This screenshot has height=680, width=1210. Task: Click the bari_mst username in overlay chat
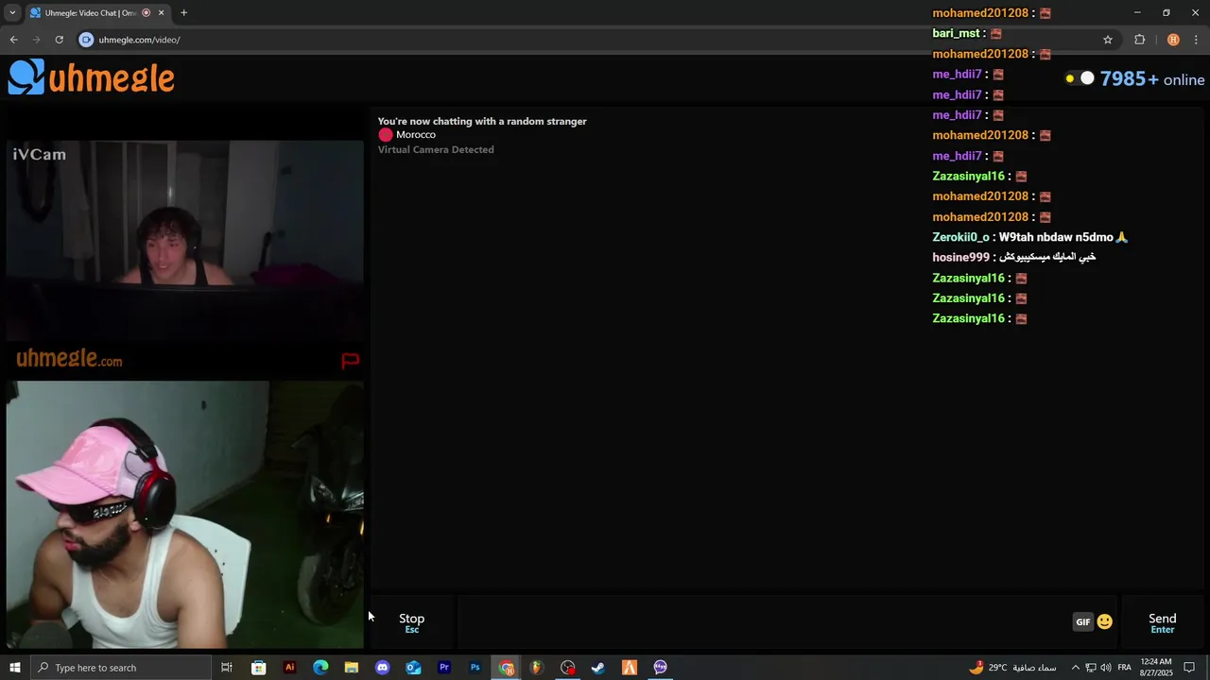956,33
